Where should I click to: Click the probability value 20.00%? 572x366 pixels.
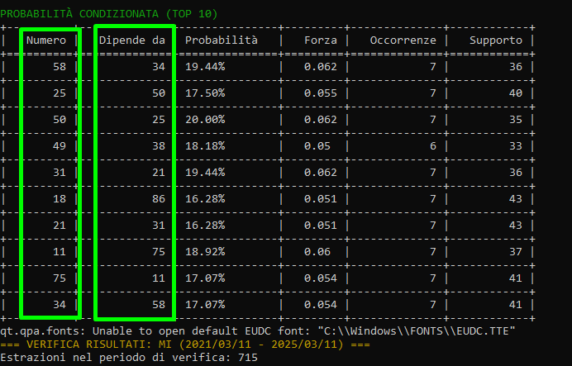coord(205,120)
